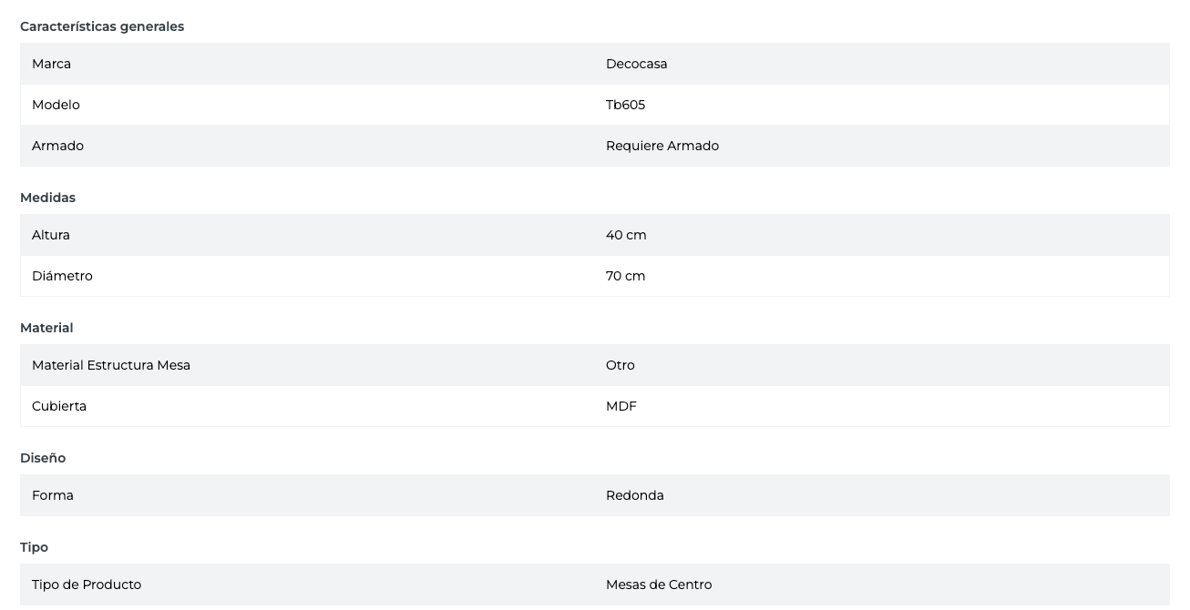Click the "Diseño" section heading
The image size is (1190, 610).
[43, 458]
